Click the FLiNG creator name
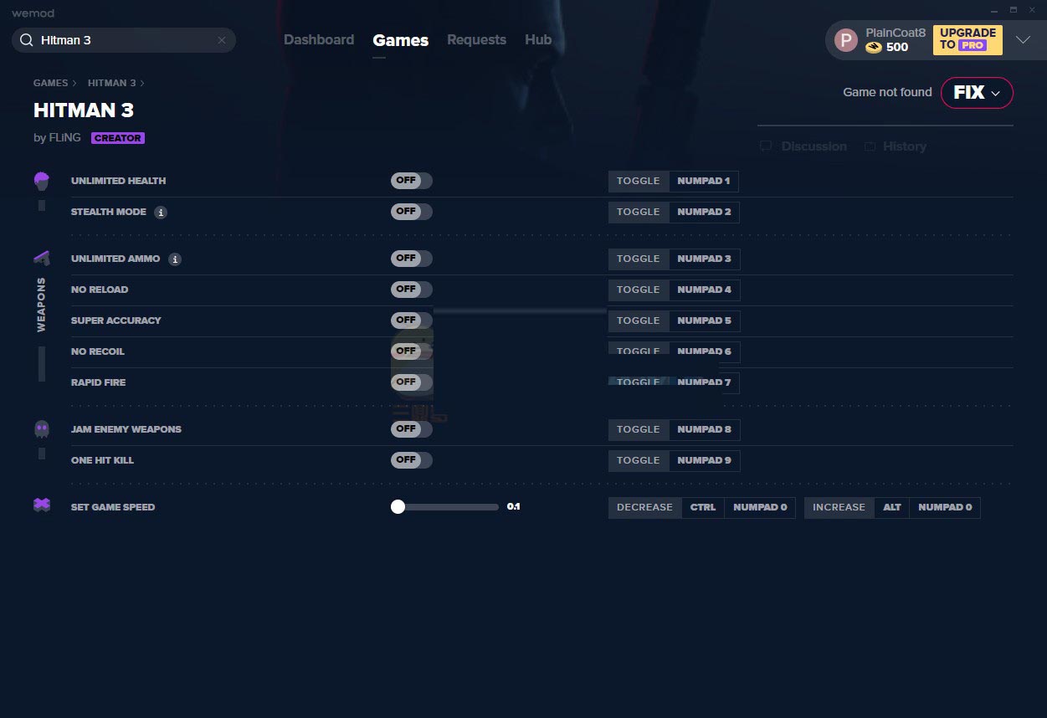1047x718 pixels. [65, 138]
